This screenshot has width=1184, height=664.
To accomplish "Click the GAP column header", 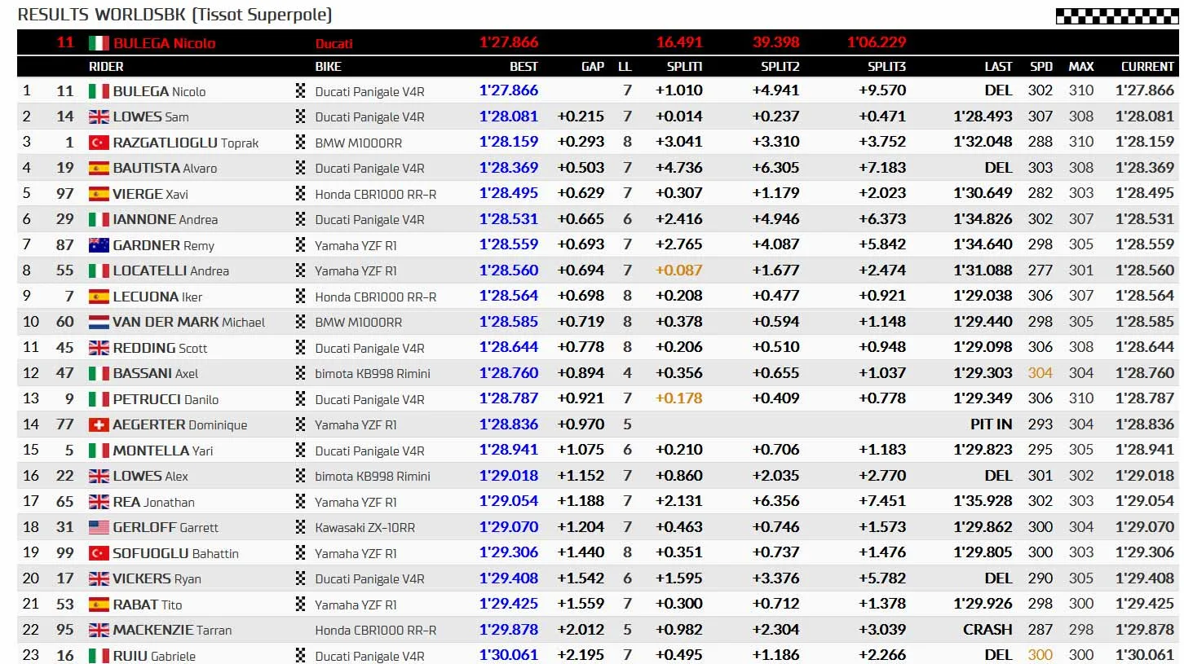I will [x=593, y=67].
